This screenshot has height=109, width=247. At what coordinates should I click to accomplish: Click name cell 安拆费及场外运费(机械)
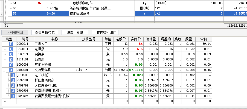tap(54, 96)
